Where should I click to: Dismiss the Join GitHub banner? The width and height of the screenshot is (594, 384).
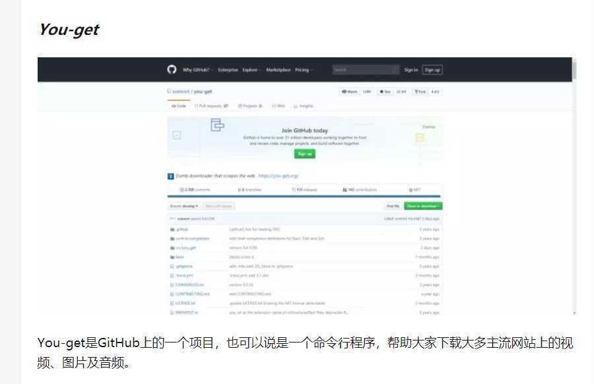[x=429, y=127]
